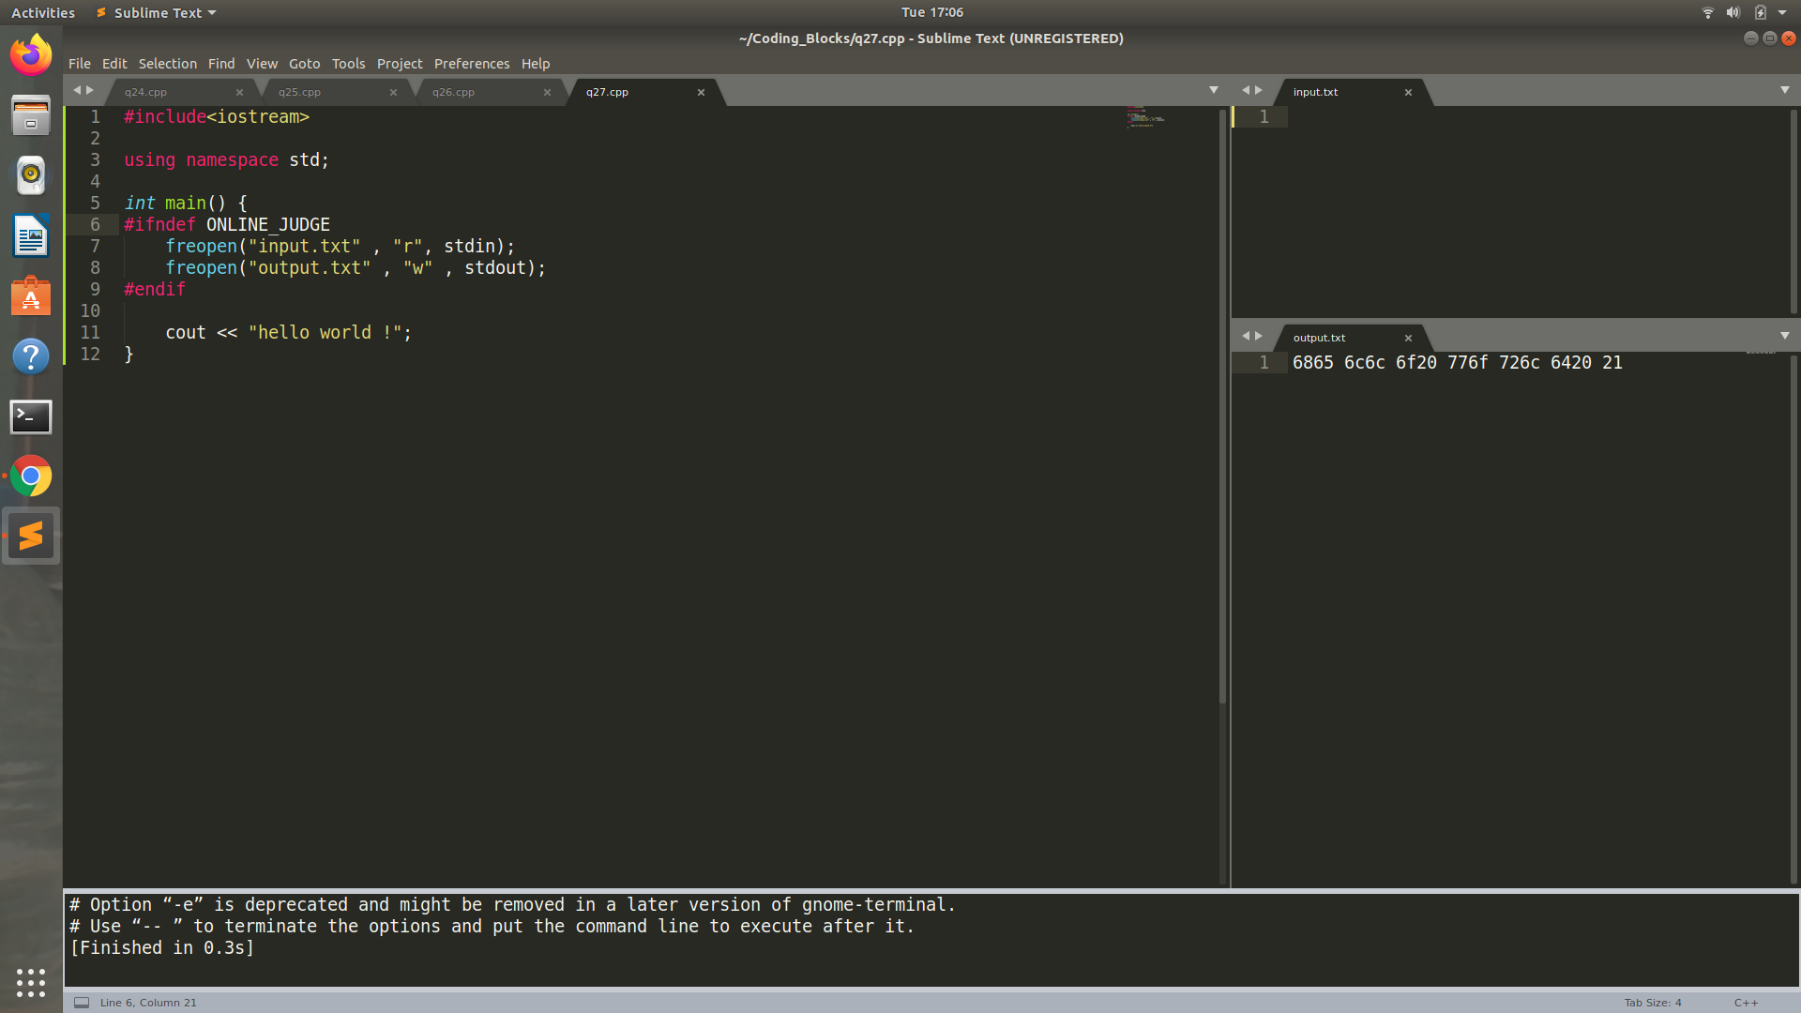Image resolution: width=1801 pixels, height=1013 pixels.
Task: Open clock calendar Tue 17:06
Action: 932,12
